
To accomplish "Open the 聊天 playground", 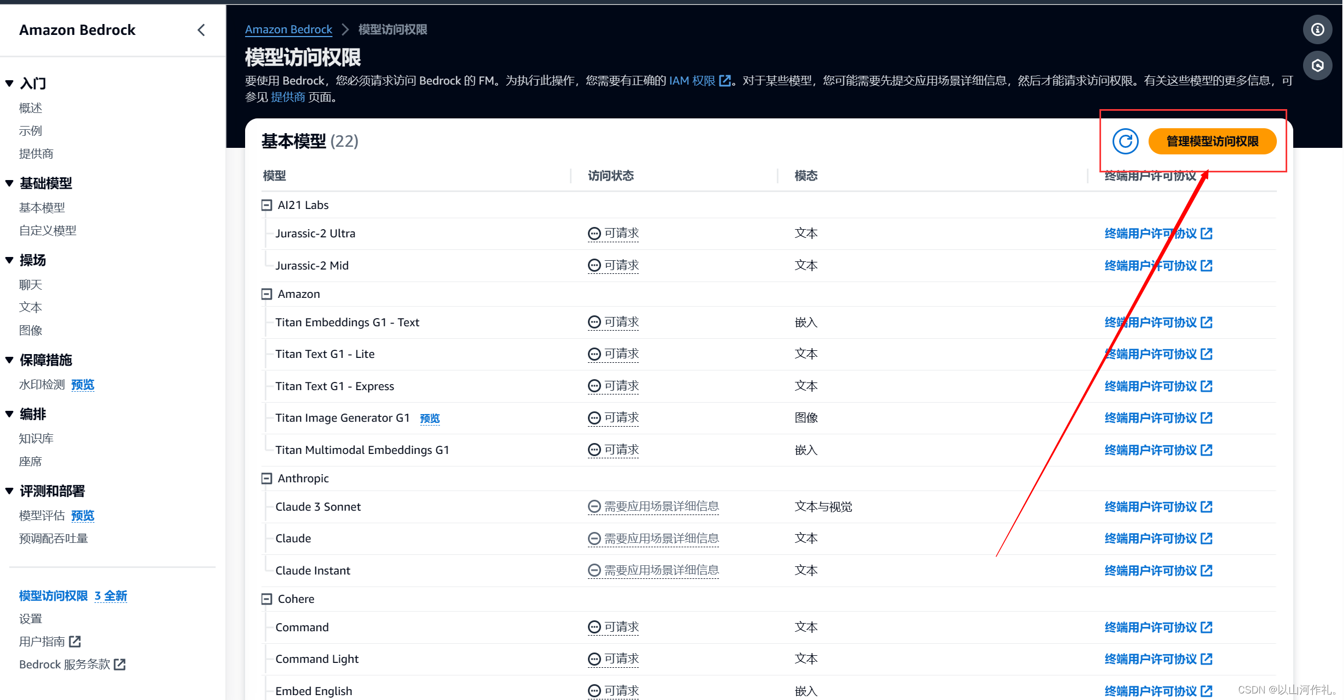I will [31, 285].
